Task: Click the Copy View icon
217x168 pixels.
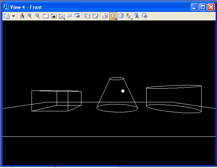Action: click(x=105, y=16)
